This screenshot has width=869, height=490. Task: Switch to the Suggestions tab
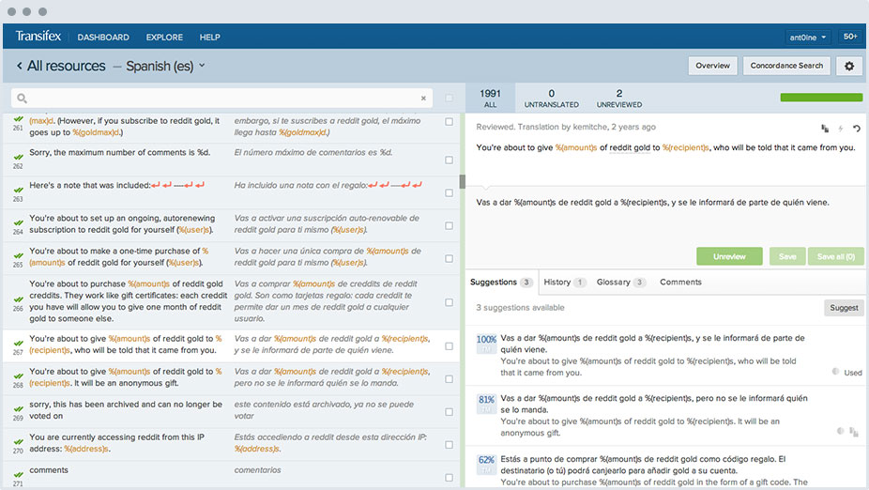point(501,283)
